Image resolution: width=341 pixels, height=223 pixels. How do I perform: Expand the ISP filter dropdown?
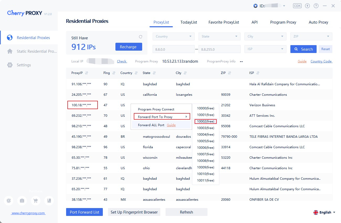tap(265, 49)
